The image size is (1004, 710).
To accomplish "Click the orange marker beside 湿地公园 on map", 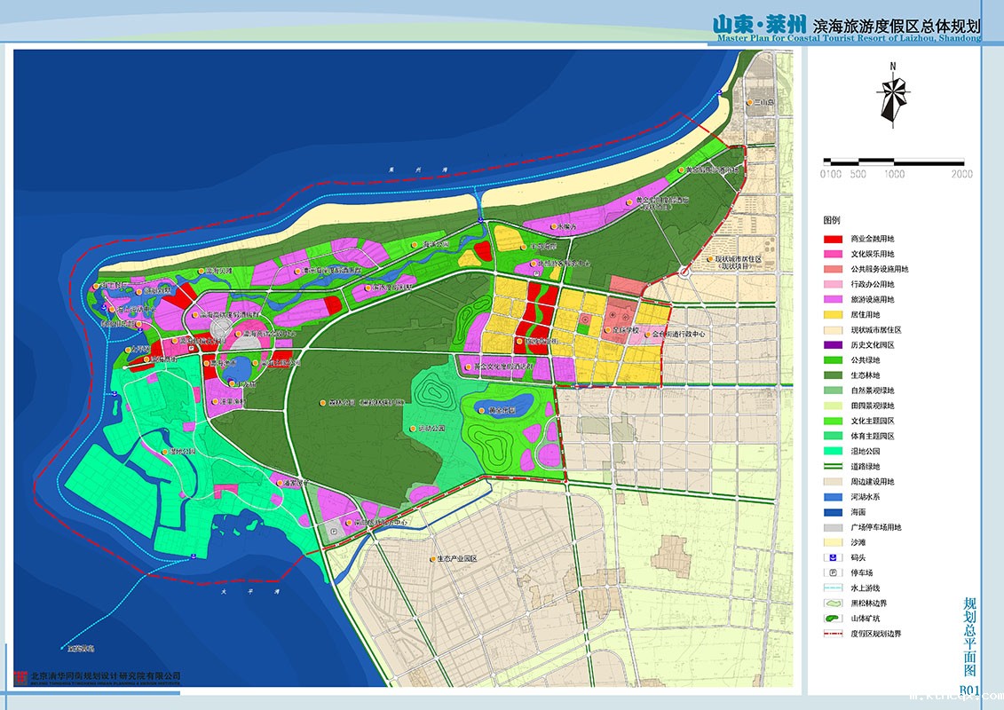I will tap(163, 452).
